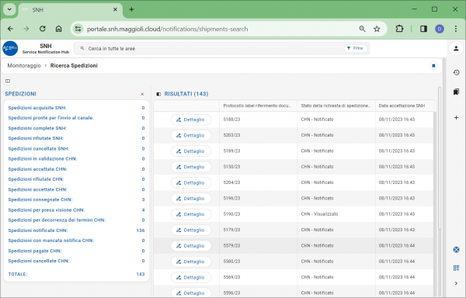The width and height of the screenshot is (466, 298).
Task: Open the site information icon in address bar
Action: (78, 29)
